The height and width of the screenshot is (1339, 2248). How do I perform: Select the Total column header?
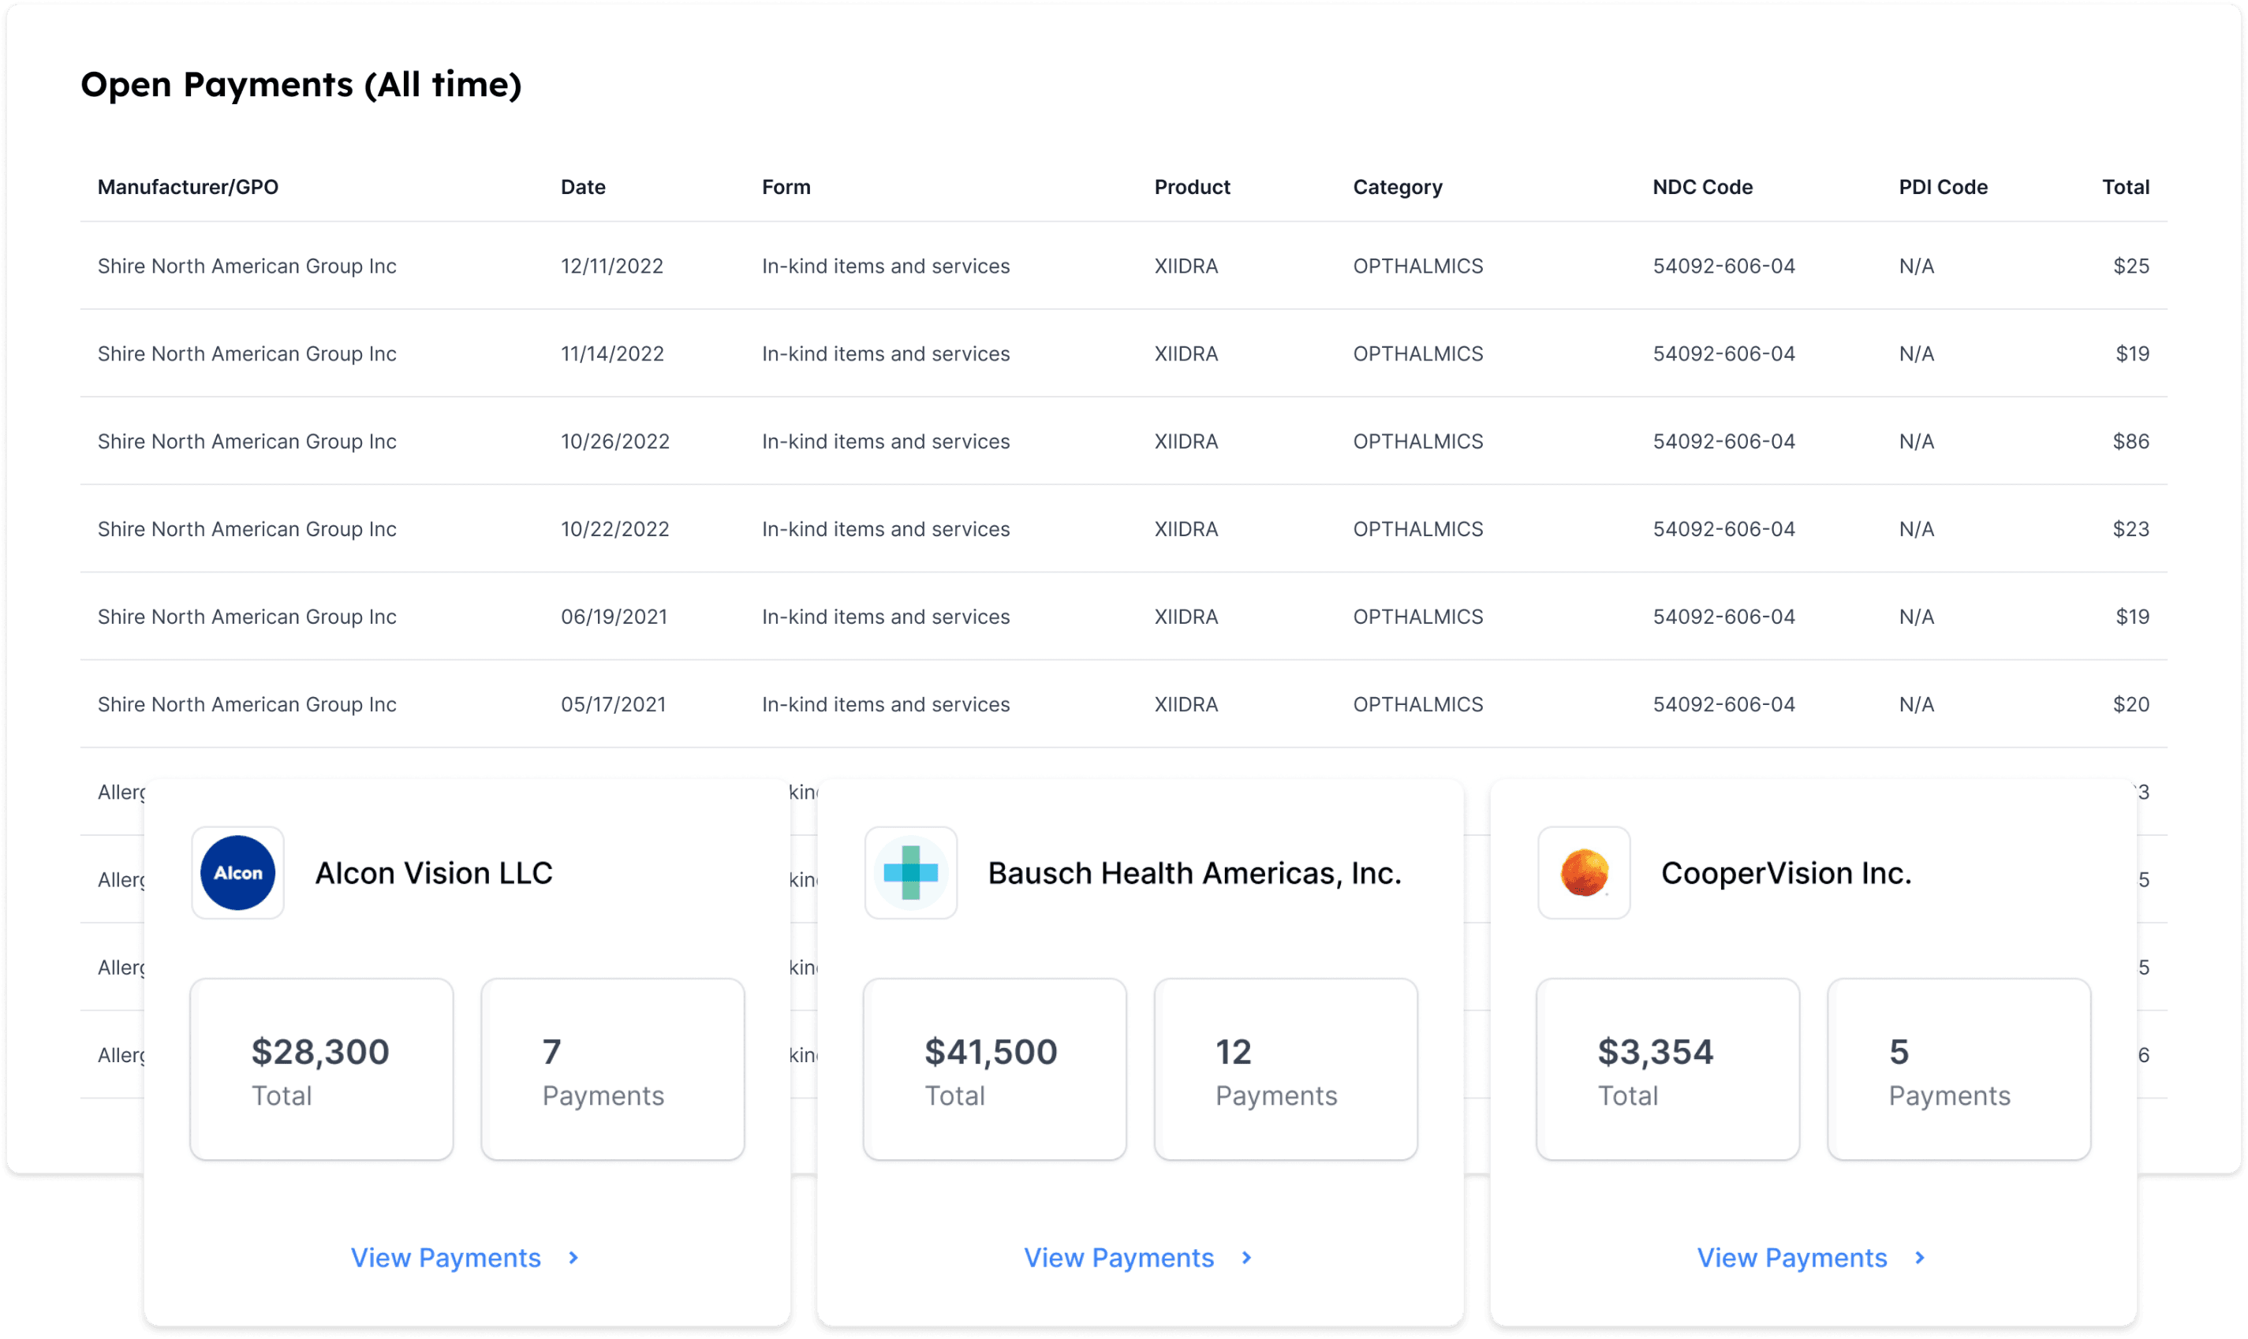click(2125, 187)
